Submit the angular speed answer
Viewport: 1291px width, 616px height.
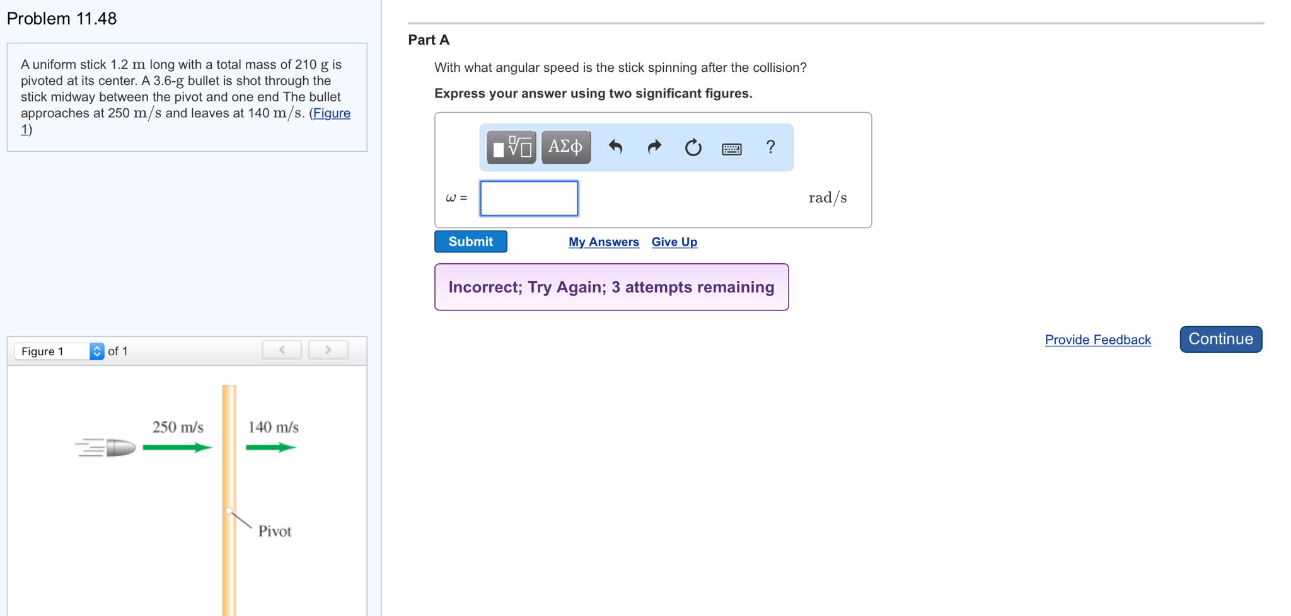click(x=470, y=242)
